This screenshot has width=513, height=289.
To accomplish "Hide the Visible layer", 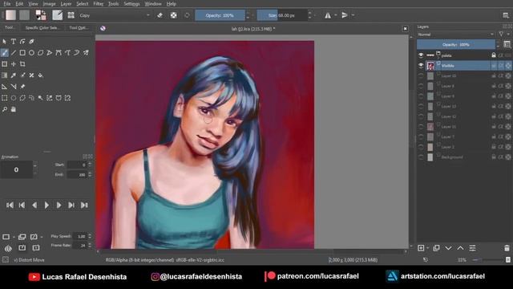I will pyautogui.click(x=421, y=66).
